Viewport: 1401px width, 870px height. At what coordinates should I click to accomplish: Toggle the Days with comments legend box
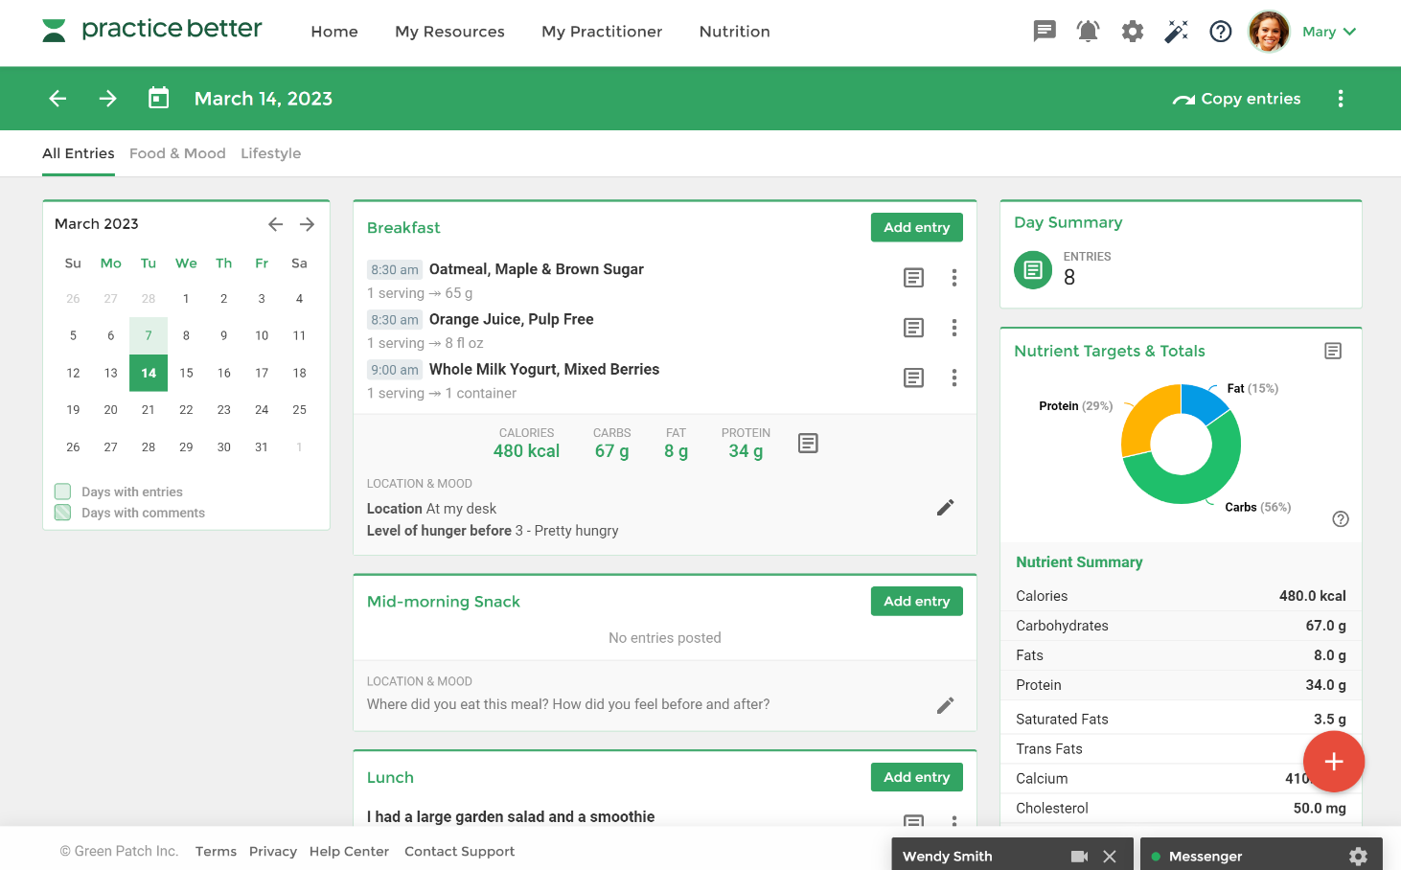click(x=63, y=513)
